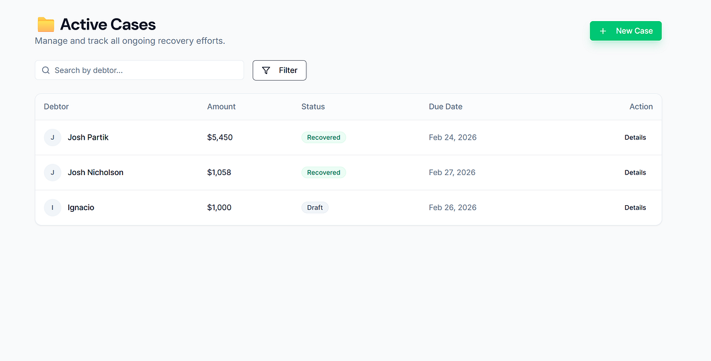
Task: Toggle the Recovered badge for Josh Nicholson
Action: tap(323, 173)
